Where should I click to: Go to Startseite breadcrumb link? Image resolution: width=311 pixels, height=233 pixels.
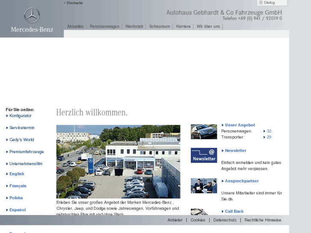tap(74, 3)
